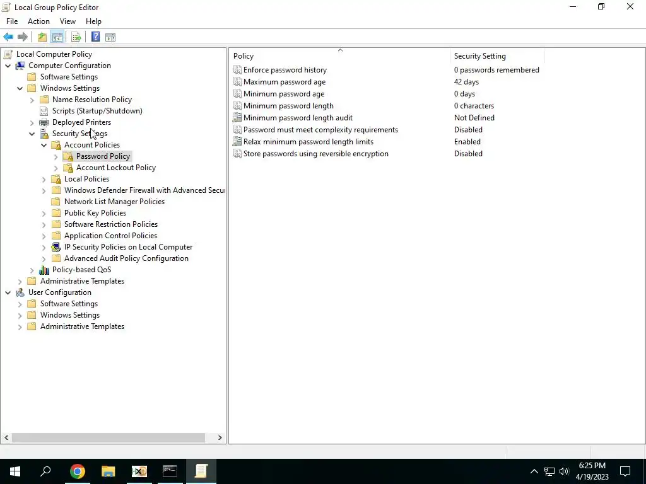Open the Help menu
646x484 pixels.
pyautogui.click(x=93, y=21)
